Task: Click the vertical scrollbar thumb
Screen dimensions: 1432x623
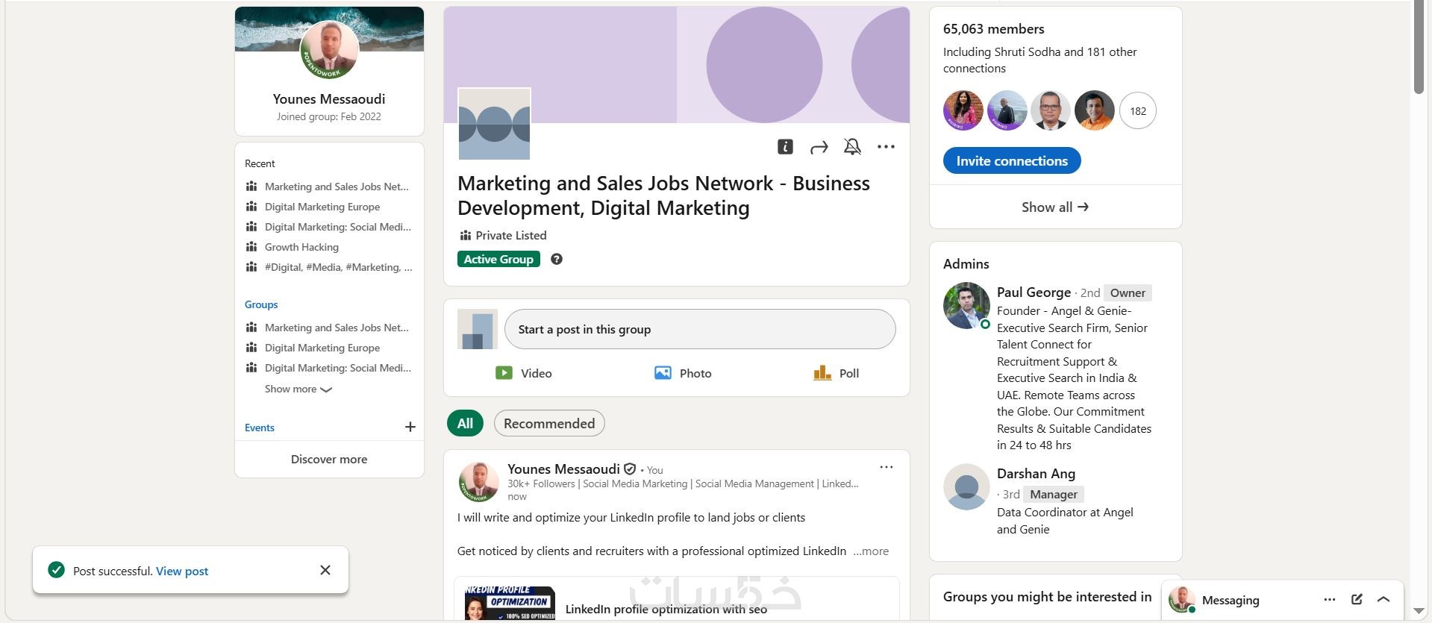Action: click(1419, 48)
